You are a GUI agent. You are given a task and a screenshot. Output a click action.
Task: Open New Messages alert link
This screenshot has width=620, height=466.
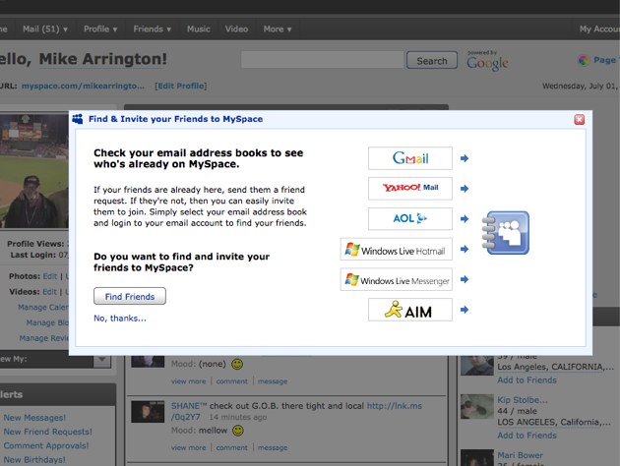click(34, 418)
